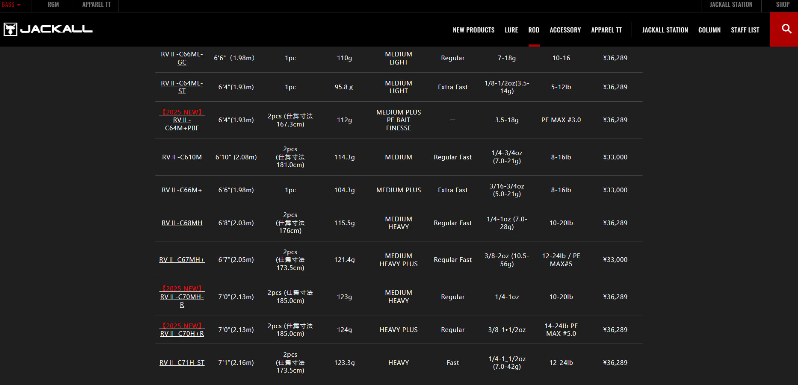Open the RV II-C66M+ rod link

(x=182, y=190)
